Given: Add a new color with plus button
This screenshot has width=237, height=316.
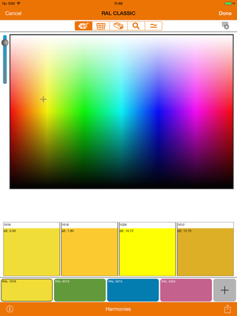Looking at the screenshot, I should pos(224,290).
